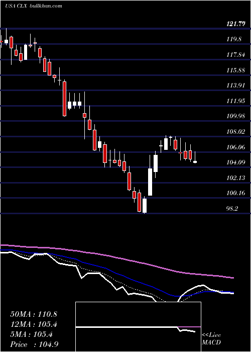251x352 pixels.
Task: Select the 106.06 price axis label
Action: [236, 147]
